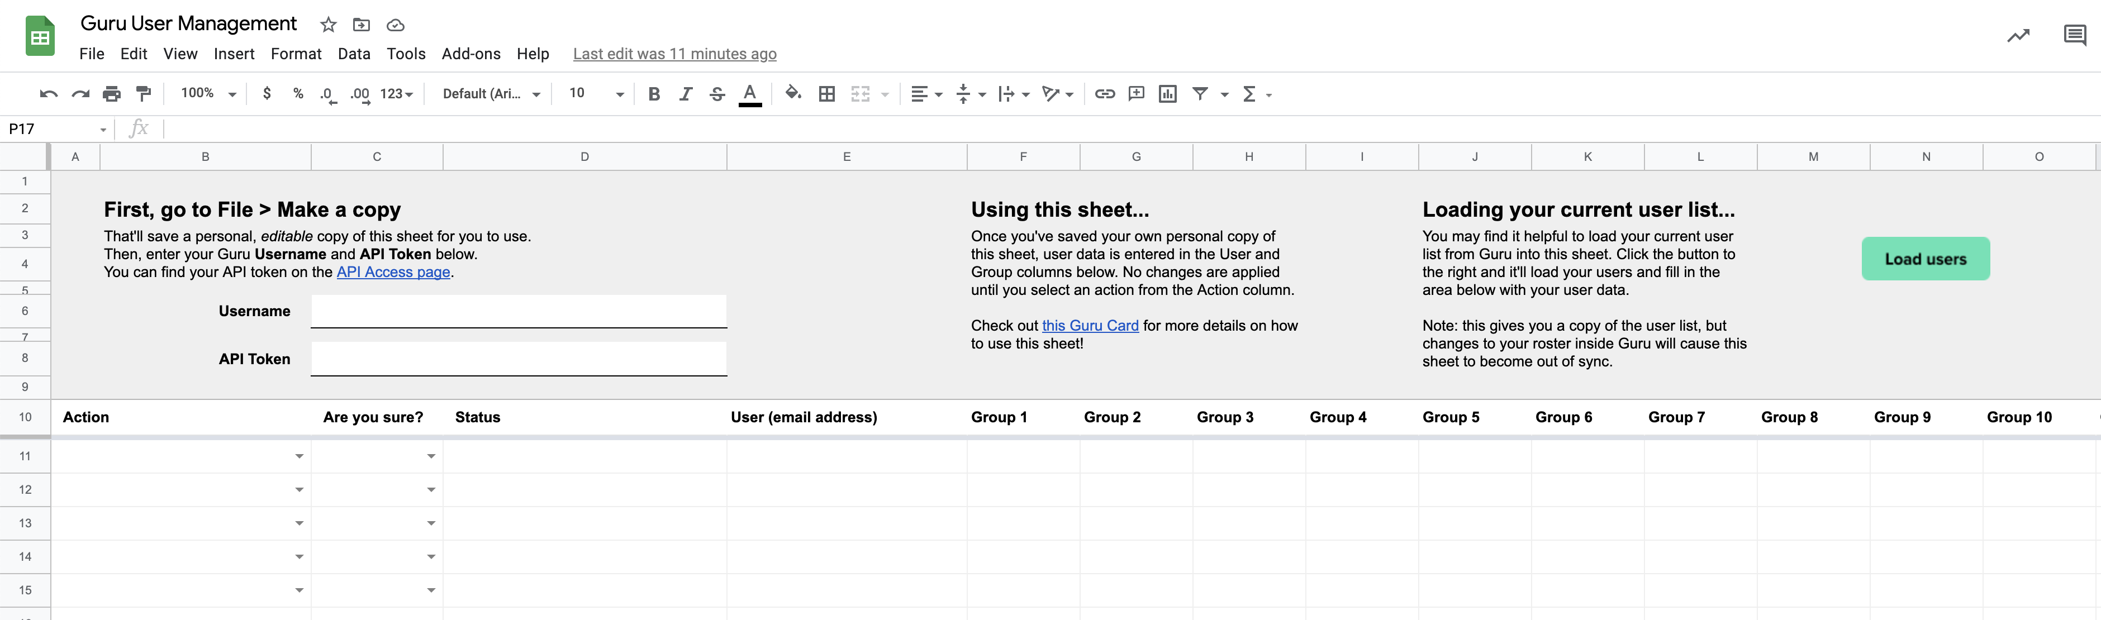Toggle italic formatting
Image resolution: width=2101 pixels, height=620 pixels.
pos(685,94)
